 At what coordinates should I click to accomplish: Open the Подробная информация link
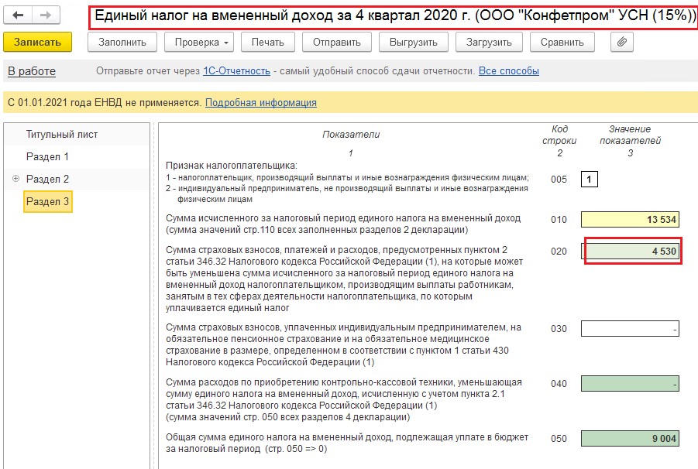(261, 103)
